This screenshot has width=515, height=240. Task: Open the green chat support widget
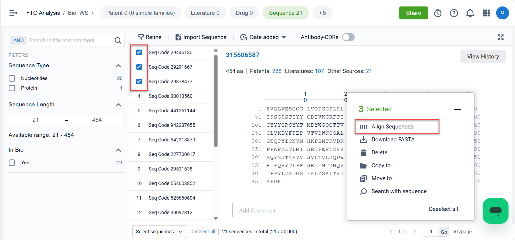[x=495, y=211]
